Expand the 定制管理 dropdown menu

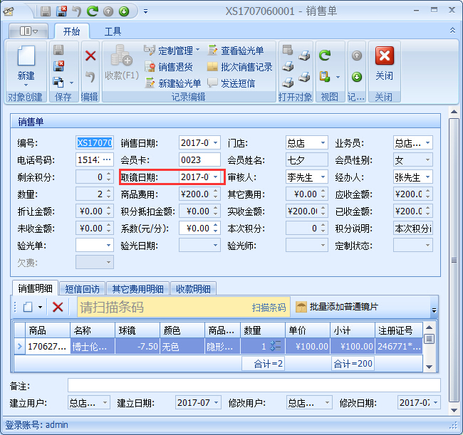pyautogui.click(x=198, y=51)
